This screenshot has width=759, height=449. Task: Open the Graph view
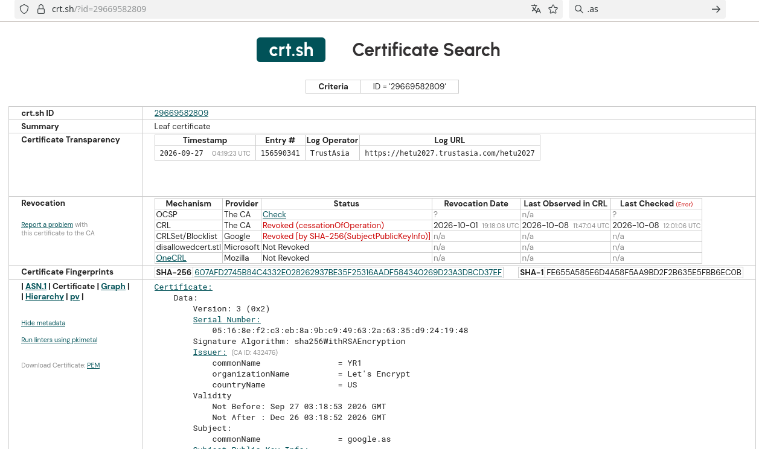(113, 286)
